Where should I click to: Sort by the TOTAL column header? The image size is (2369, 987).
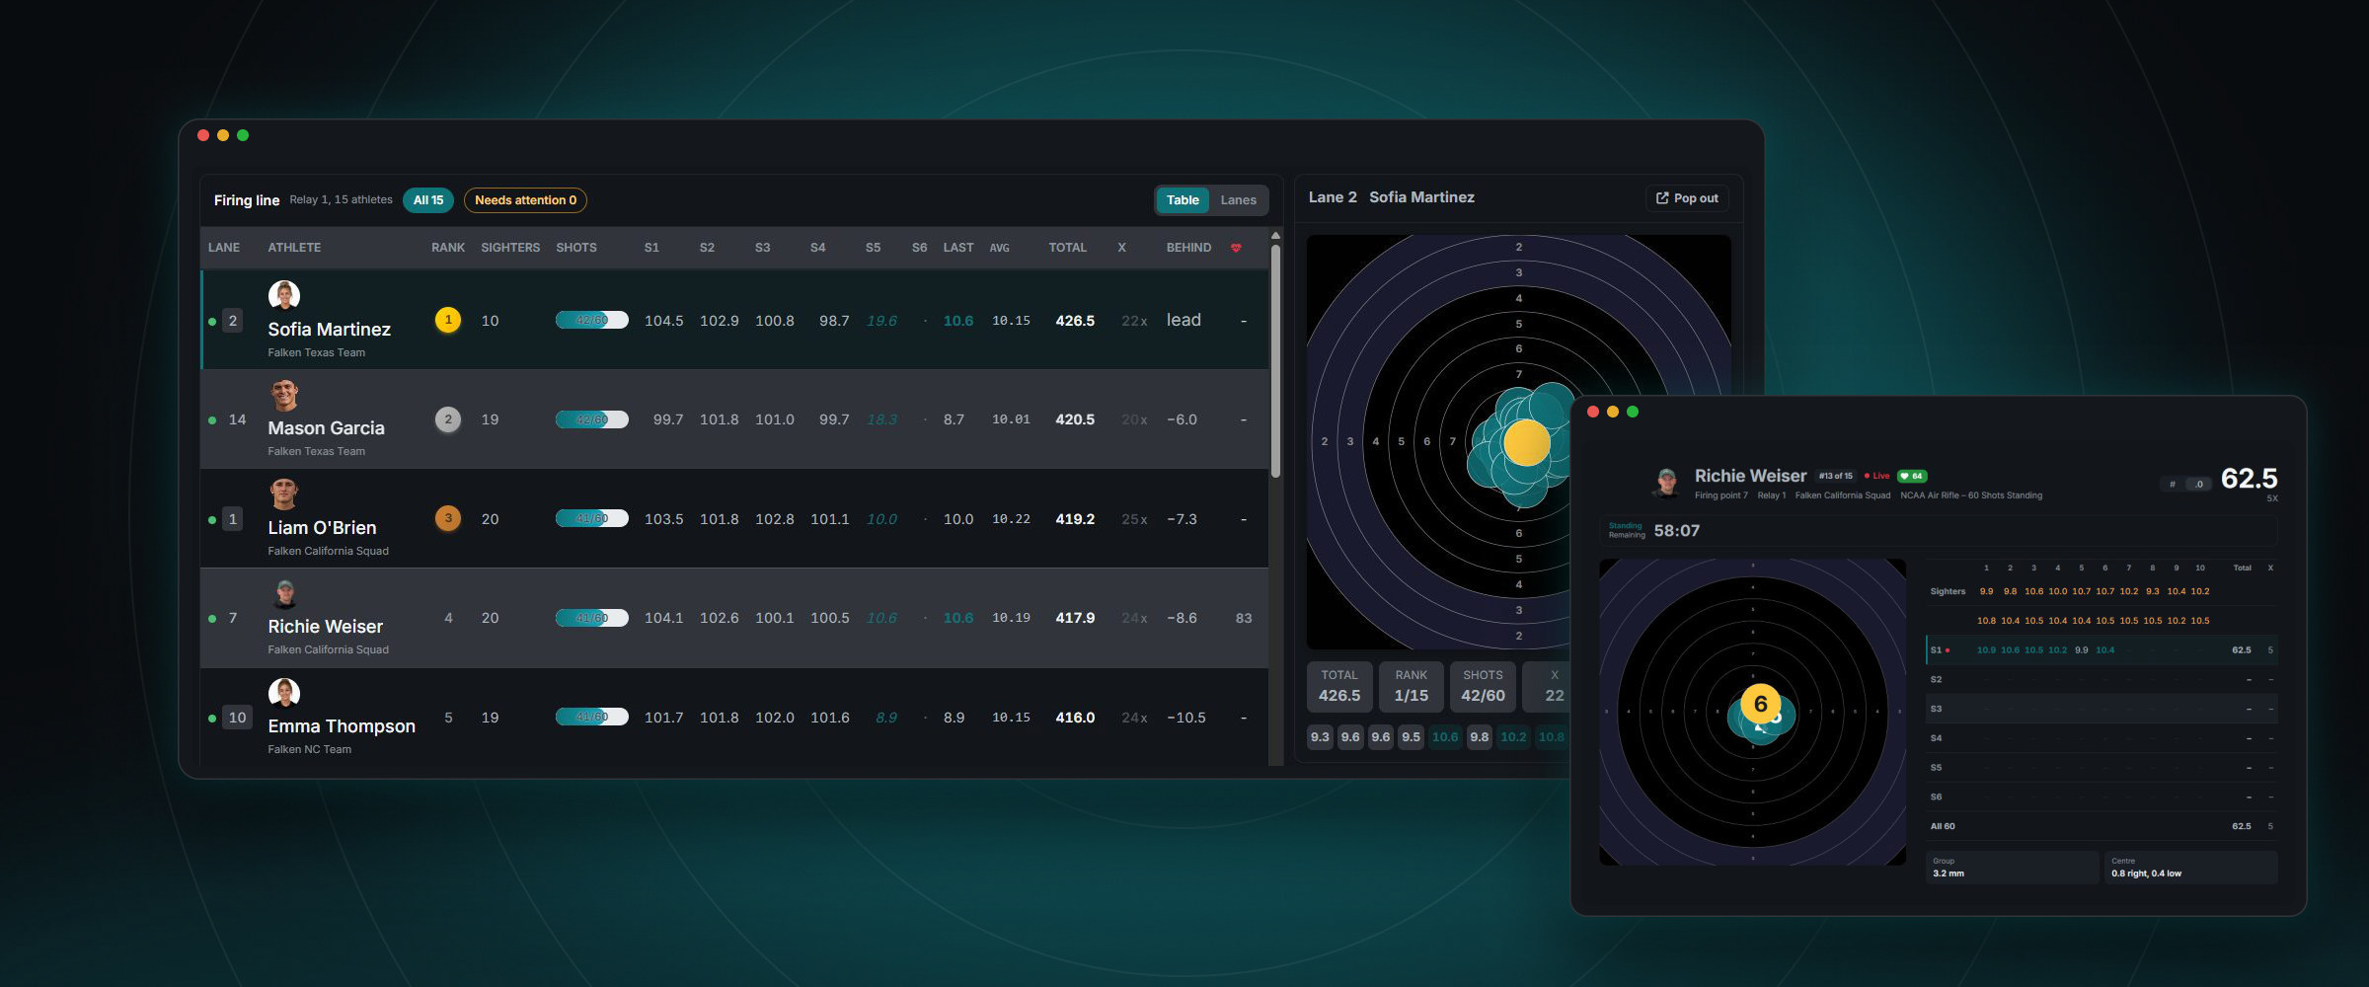pos(1067,248)
